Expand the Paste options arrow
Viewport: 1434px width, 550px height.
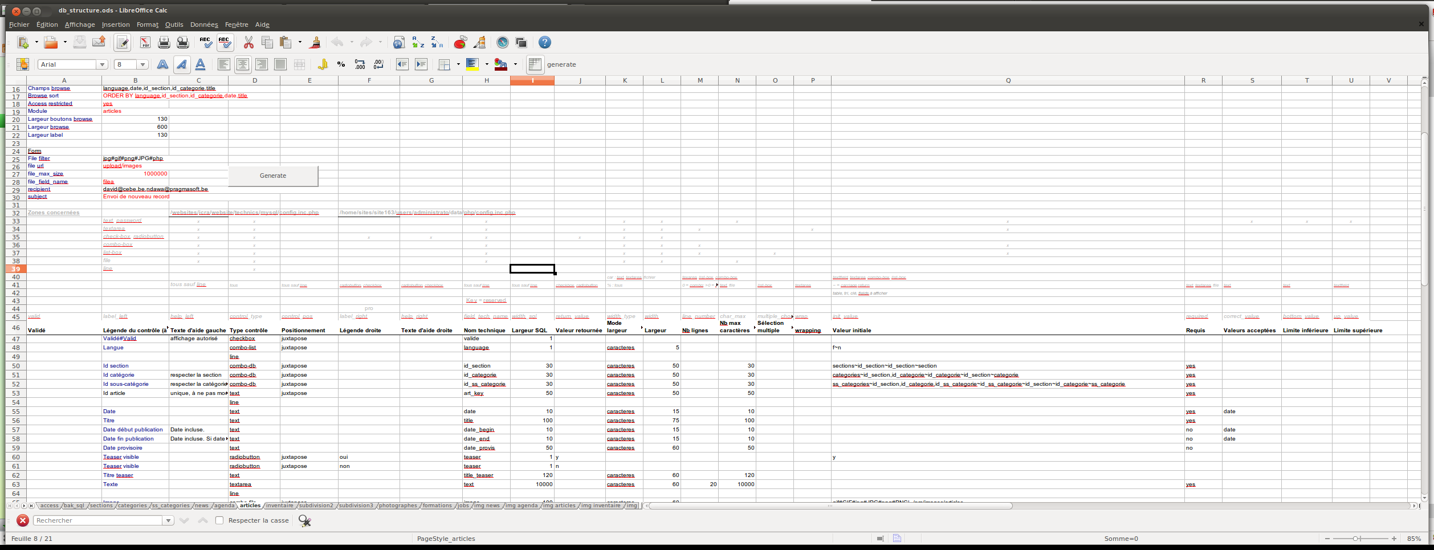coord(300,42)
